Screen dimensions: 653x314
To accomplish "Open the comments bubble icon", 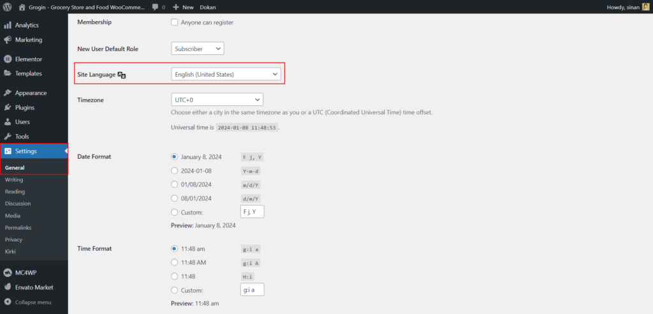I will pyautogui.click(x=155, y=7).
